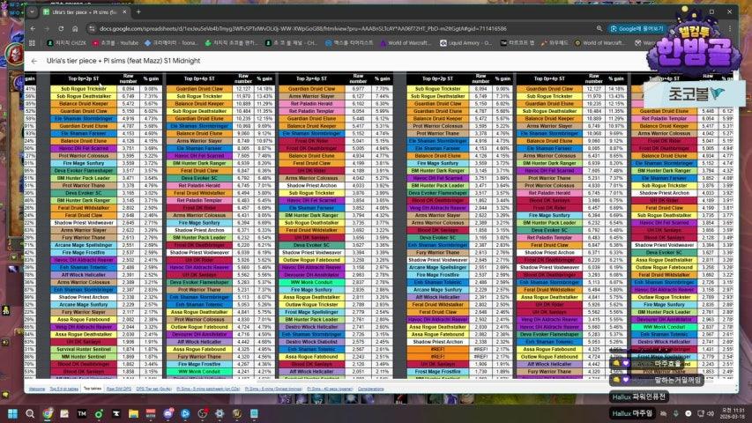752x423 pixels.
Task: Click the sheet's back arrow beside the title
Action: 34,61
